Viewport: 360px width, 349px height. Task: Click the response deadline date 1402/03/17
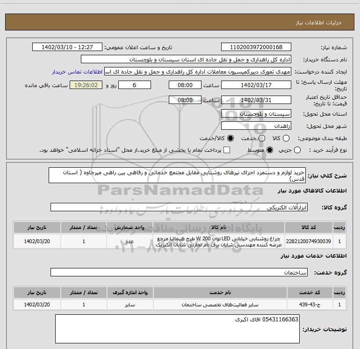(256, 85)
